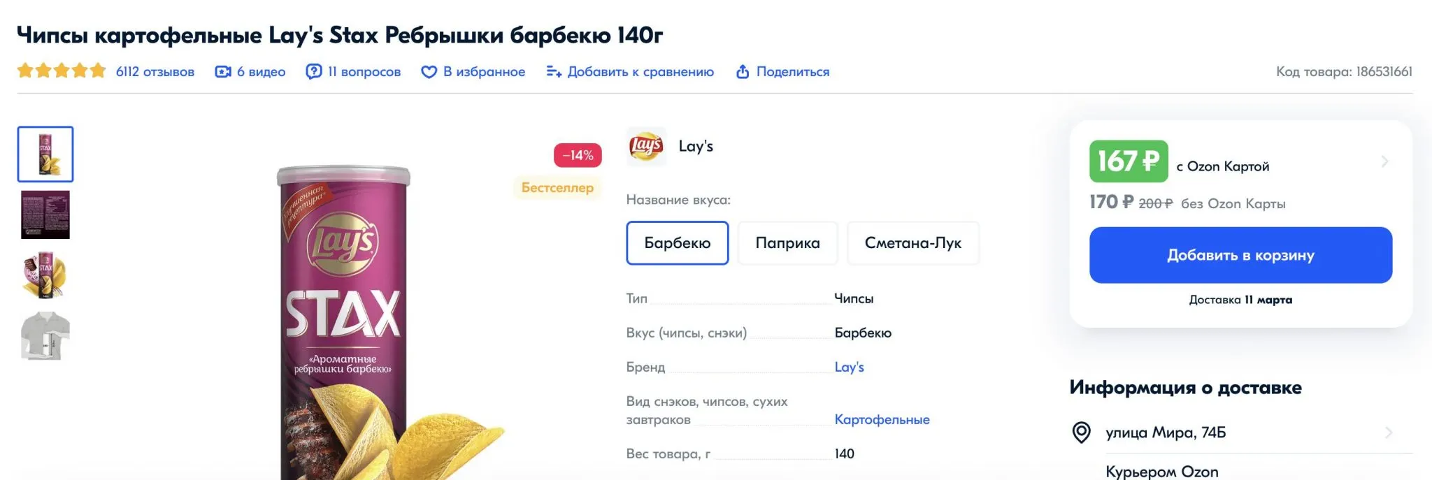1432x480 pixels.
Task: Click the five-star rating icons
Action: coord(62,71)
